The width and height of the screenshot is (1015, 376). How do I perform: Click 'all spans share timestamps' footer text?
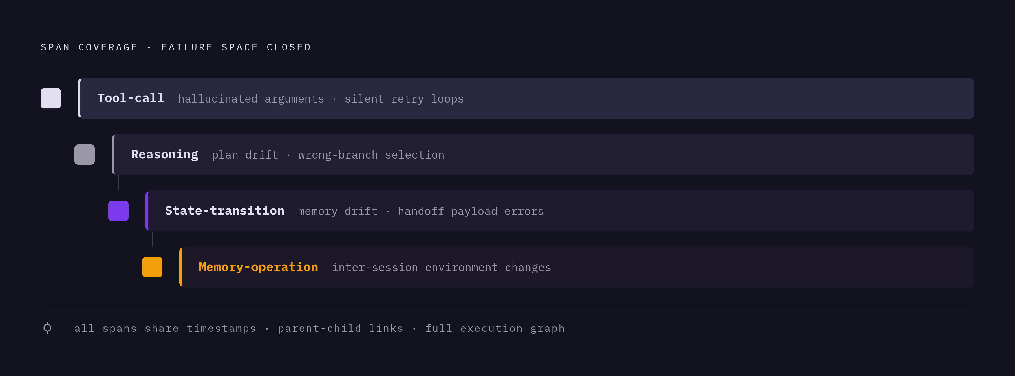(x=166, y=328)
